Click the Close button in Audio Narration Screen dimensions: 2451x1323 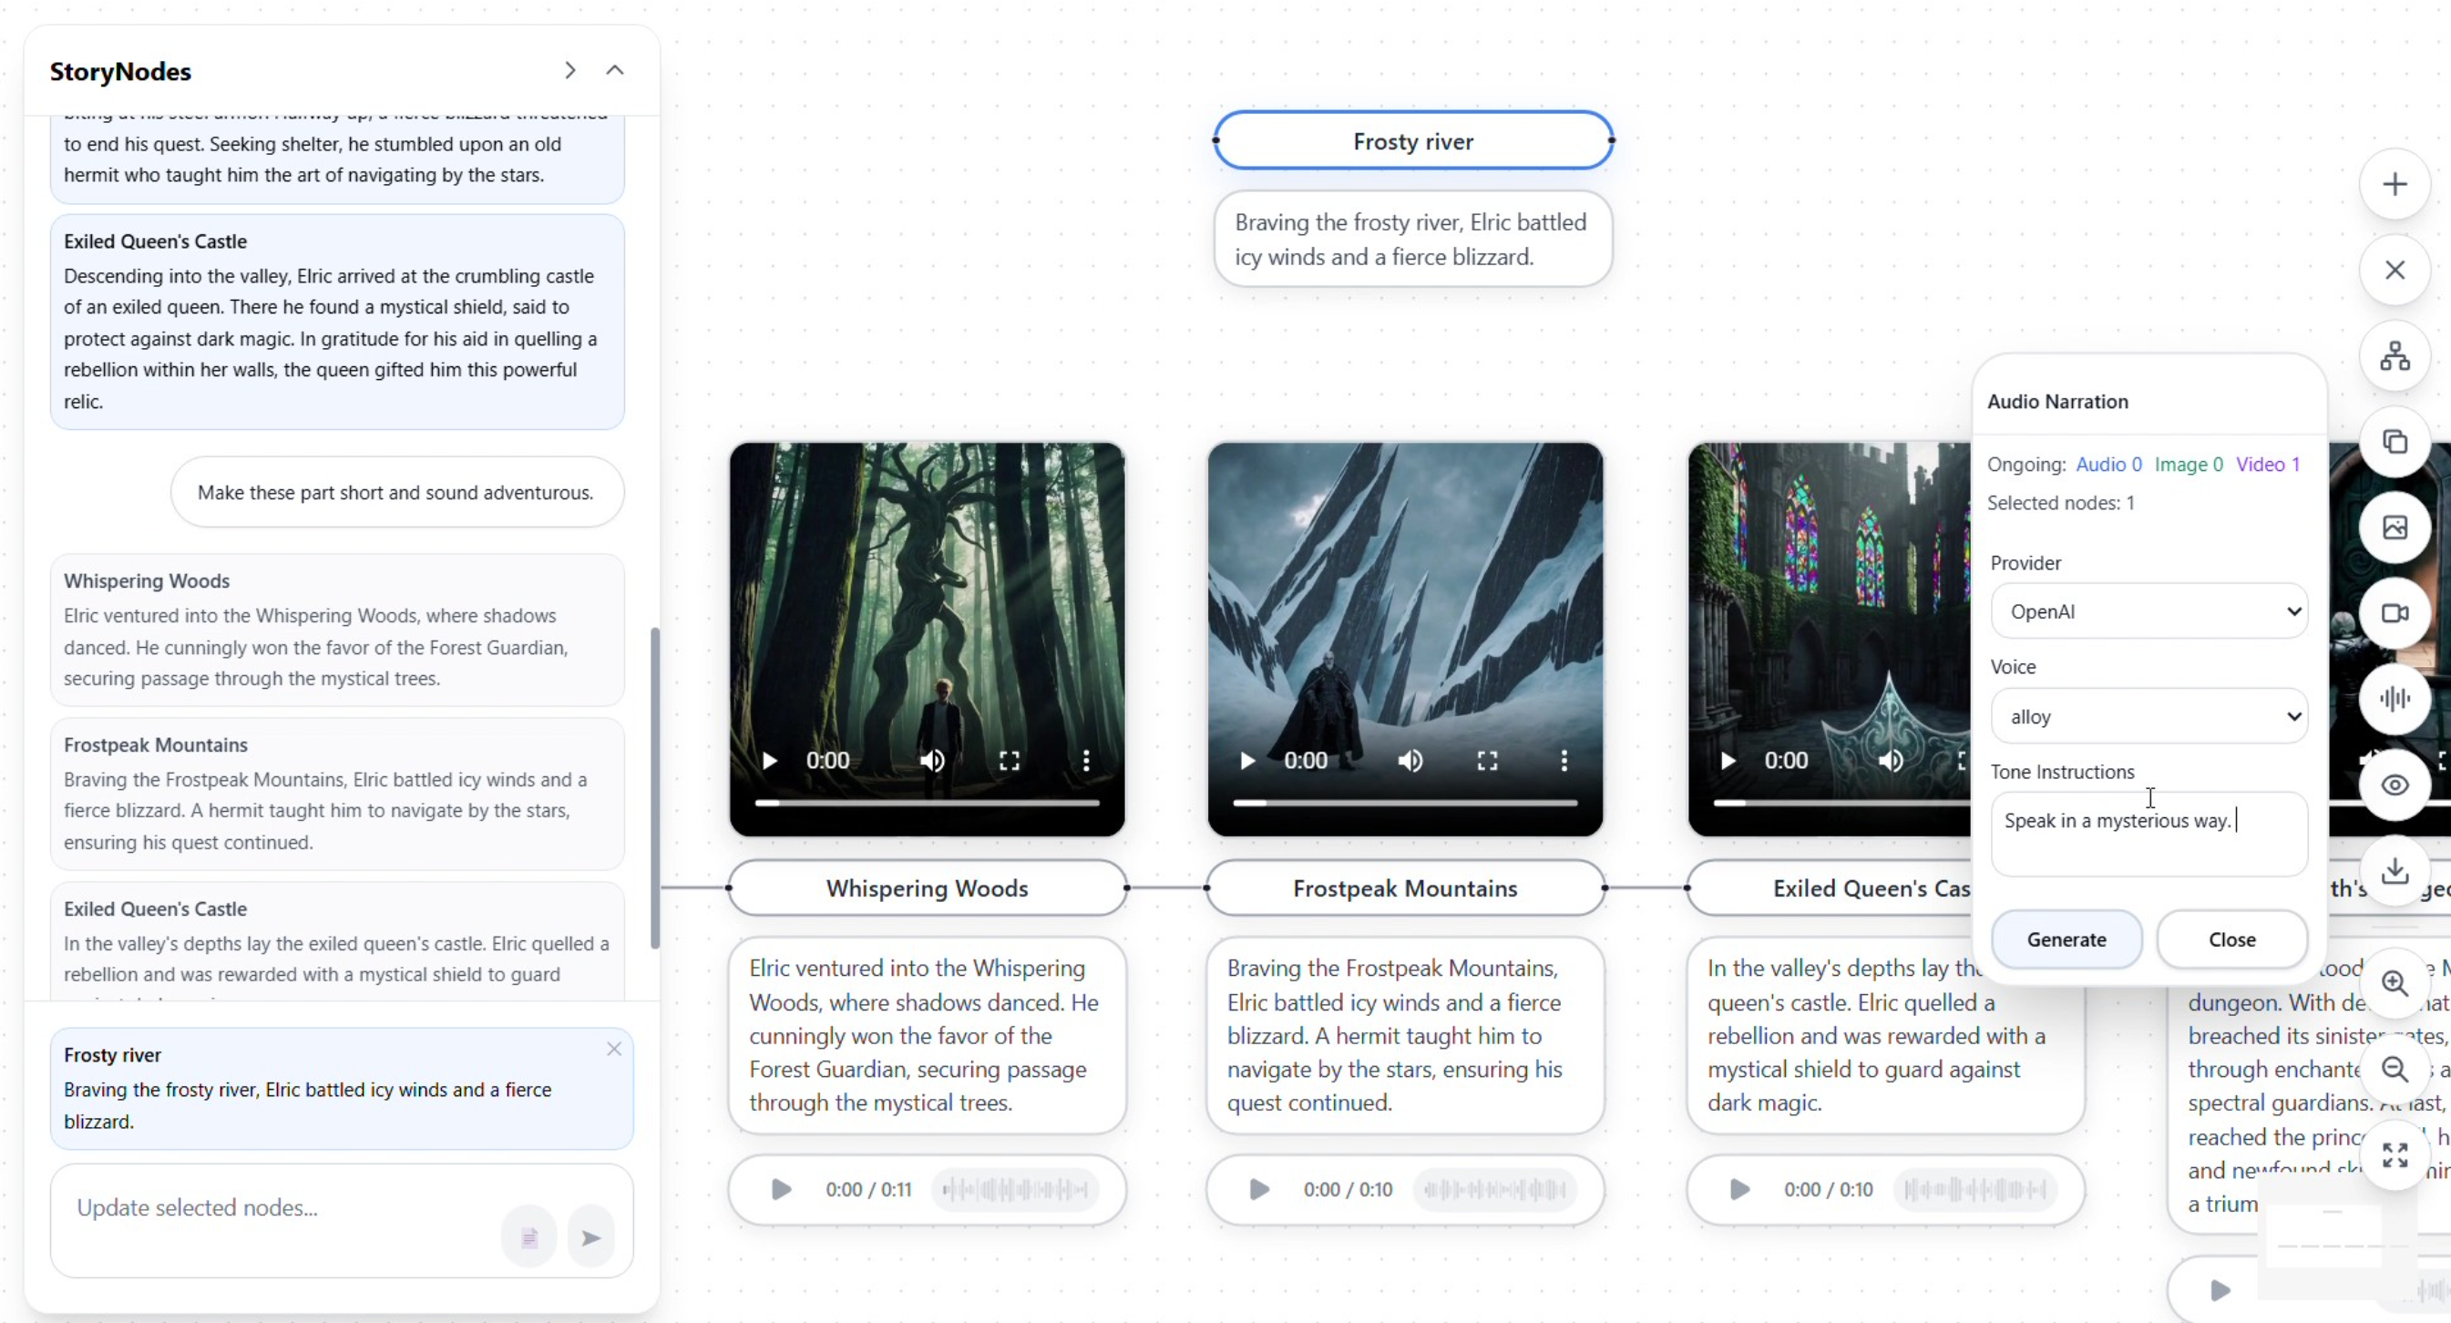(2231, 939)
